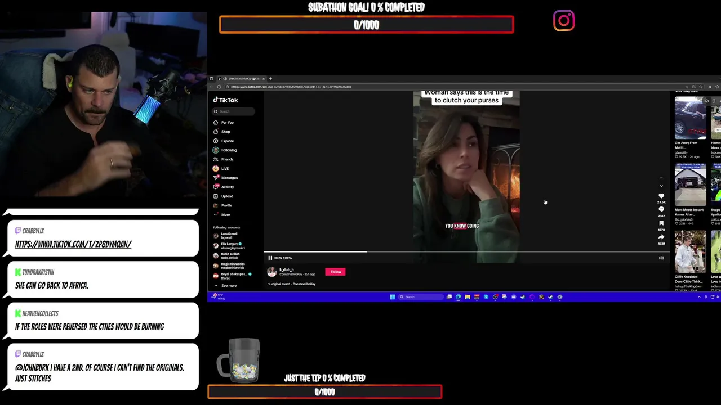This screenshot has height=405, width=721.
Task: Open the More ellipsis icon
Action: [216, 214]
